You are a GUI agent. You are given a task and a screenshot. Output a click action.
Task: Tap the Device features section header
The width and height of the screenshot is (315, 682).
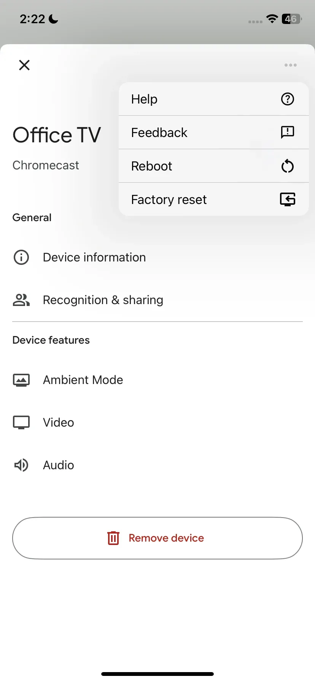(x=51, y=340)
